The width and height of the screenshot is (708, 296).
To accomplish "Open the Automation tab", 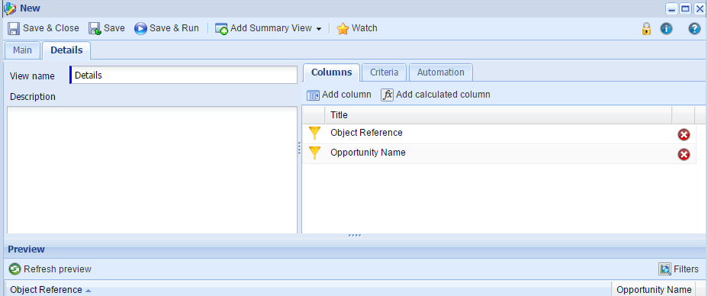I will click(441, 72).
